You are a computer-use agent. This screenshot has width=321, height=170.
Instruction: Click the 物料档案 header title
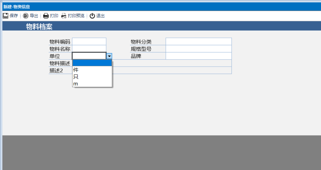pos(39,27)
